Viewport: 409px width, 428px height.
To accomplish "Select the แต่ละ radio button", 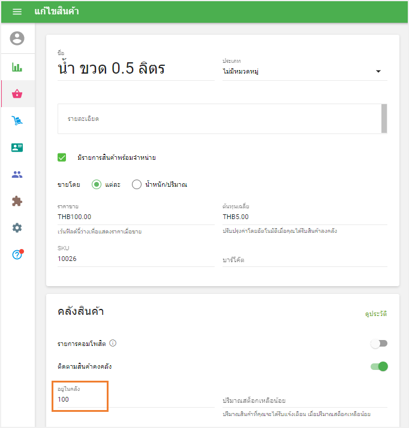I will 96,184.
